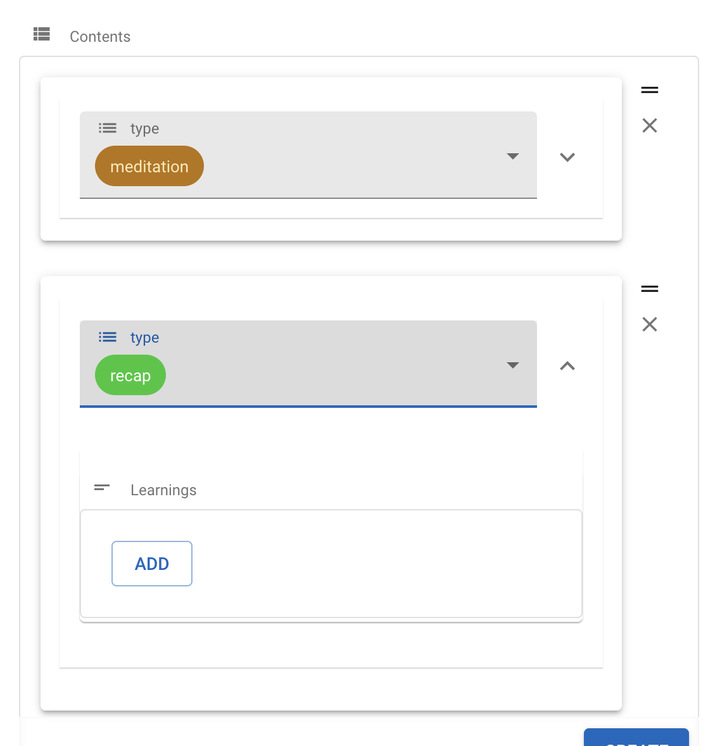Select the green recap chip
This screenshot has width=727, height=746.
pos(130,375)
